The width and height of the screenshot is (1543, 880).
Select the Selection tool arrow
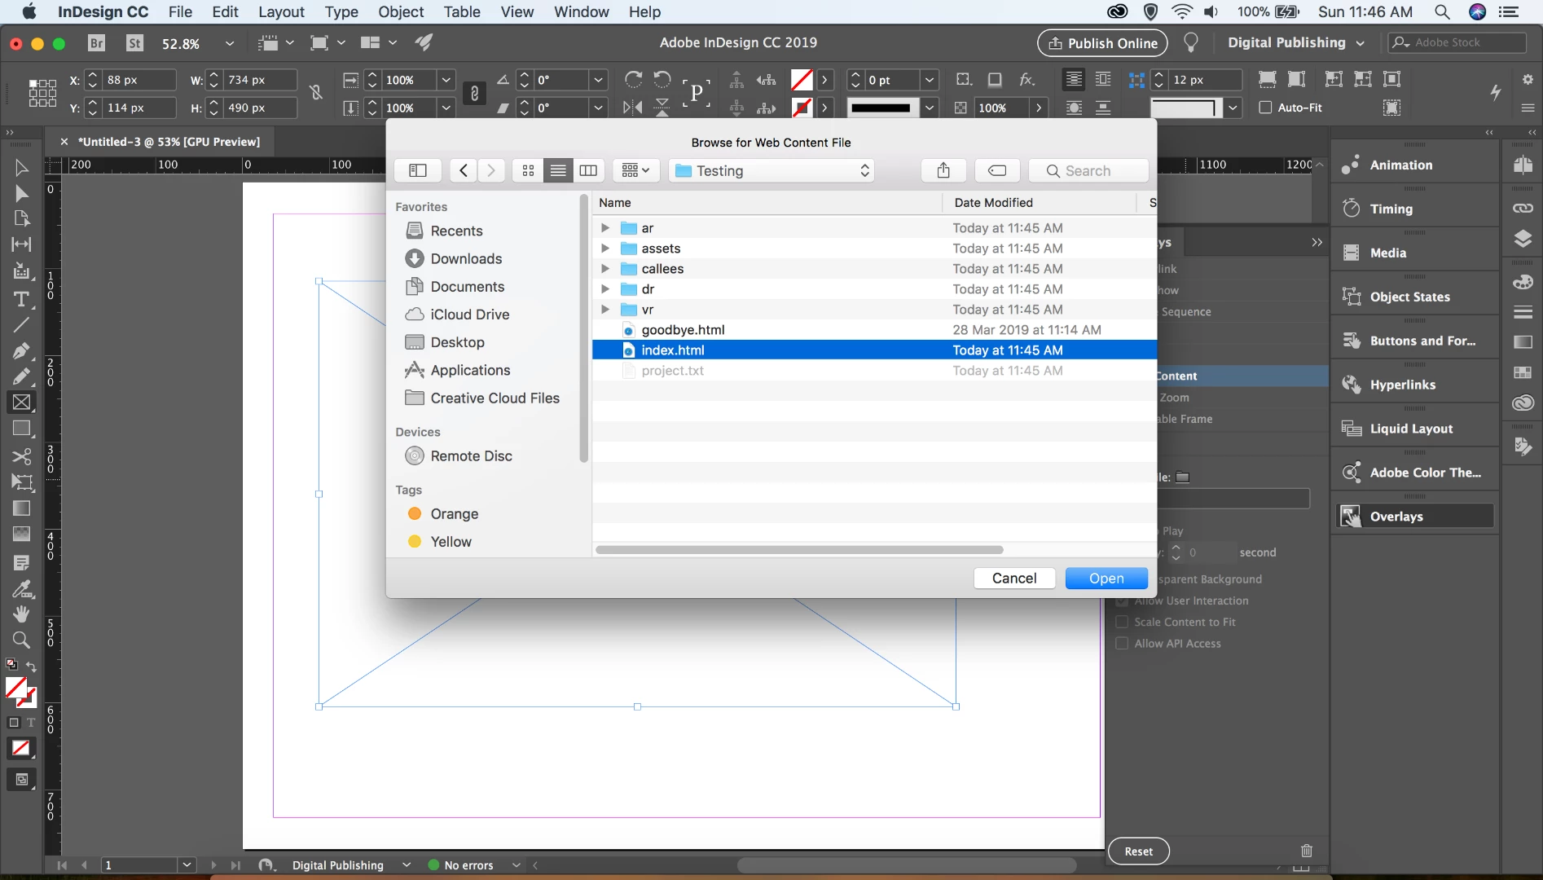tap(21, 168)
